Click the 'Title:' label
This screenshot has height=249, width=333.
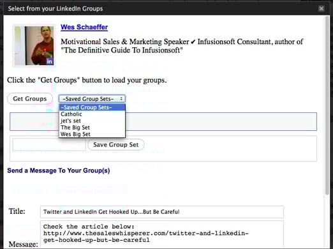(x=17, y=211)
